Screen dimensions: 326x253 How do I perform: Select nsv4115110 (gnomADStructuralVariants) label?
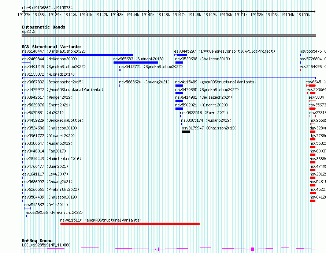[x=101, y=220]
